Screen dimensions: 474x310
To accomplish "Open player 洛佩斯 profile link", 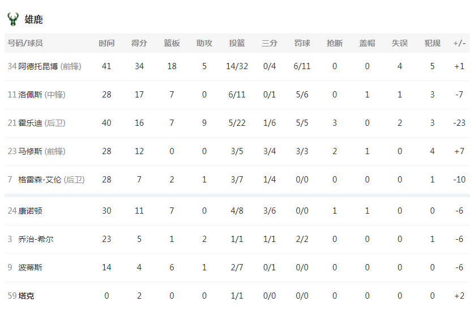I will coord(30,95).
